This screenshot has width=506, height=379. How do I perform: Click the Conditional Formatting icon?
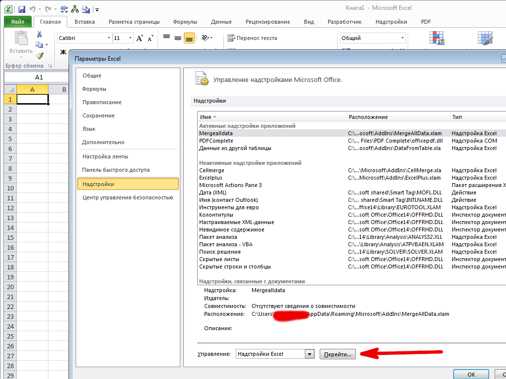click(x=437, y=38)
